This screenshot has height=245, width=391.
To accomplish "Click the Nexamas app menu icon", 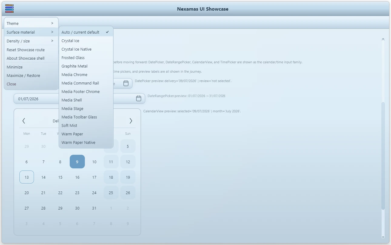I will (9, 8).
